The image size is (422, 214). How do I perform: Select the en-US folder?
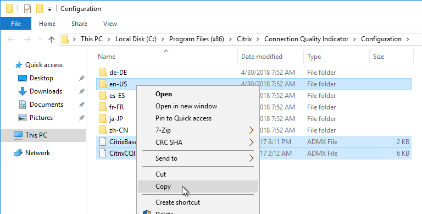click(x=253, y=84)
